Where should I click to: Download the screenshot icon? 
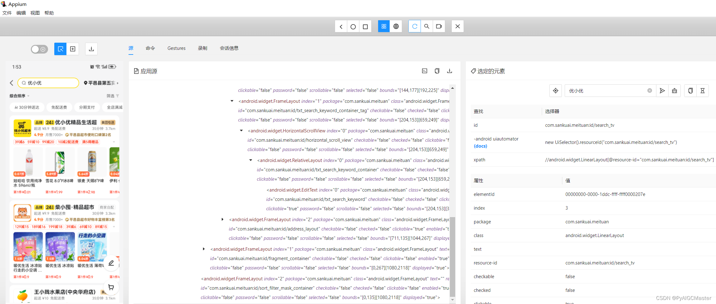click(x=91, y=49)
